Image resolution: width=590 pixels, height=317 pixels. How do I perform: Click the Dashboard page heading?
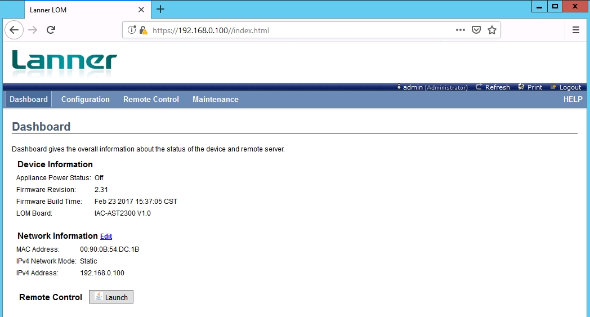pos(42,127)
